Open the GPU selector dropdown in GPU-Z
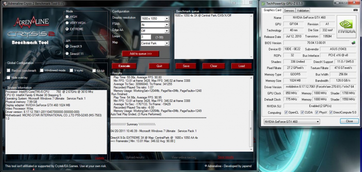 (292, 122)
